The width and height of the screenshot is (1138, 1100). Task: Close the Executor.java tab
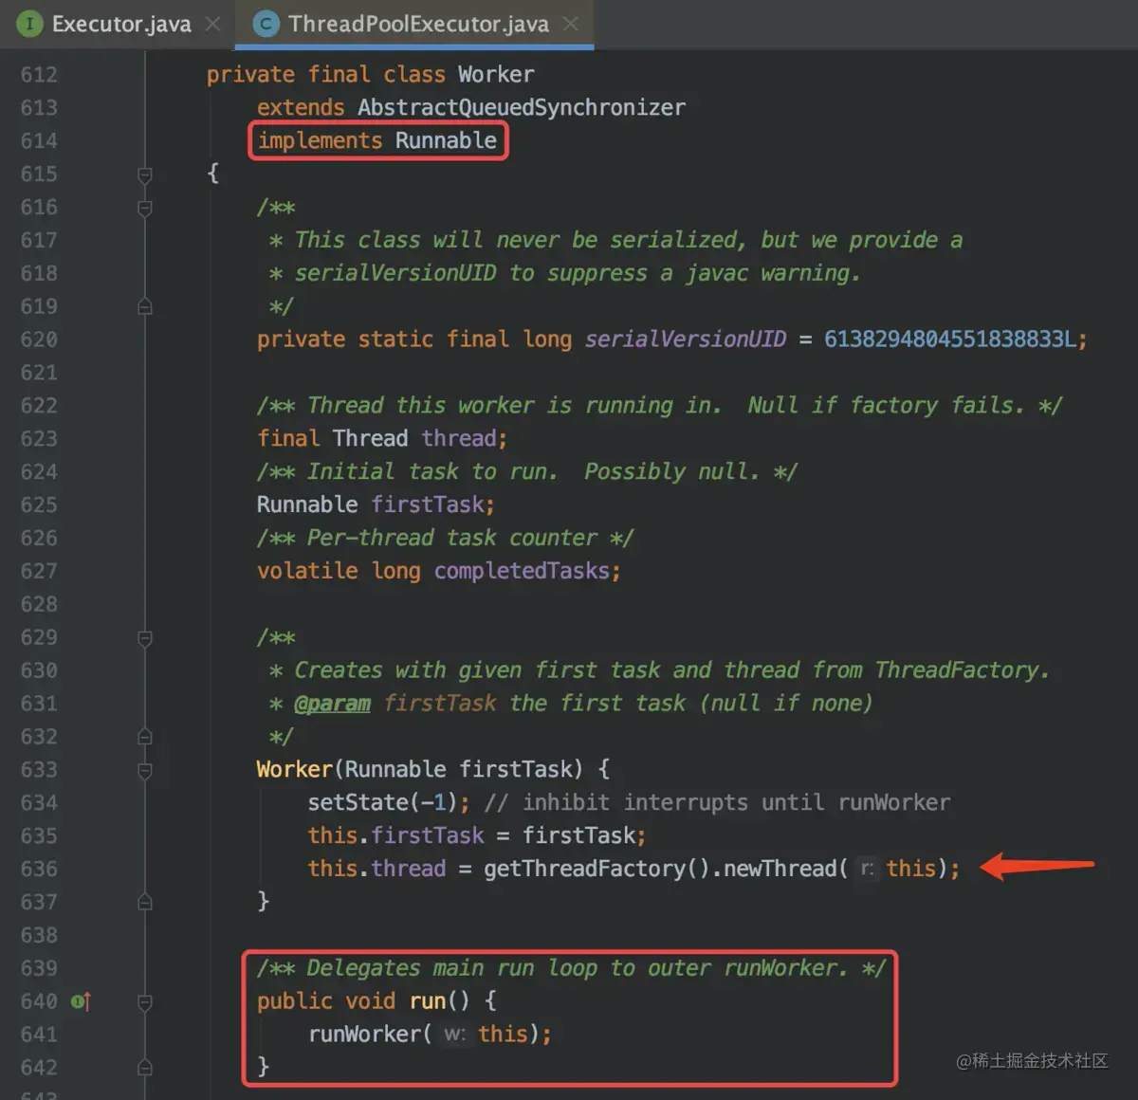click(213, 24)
